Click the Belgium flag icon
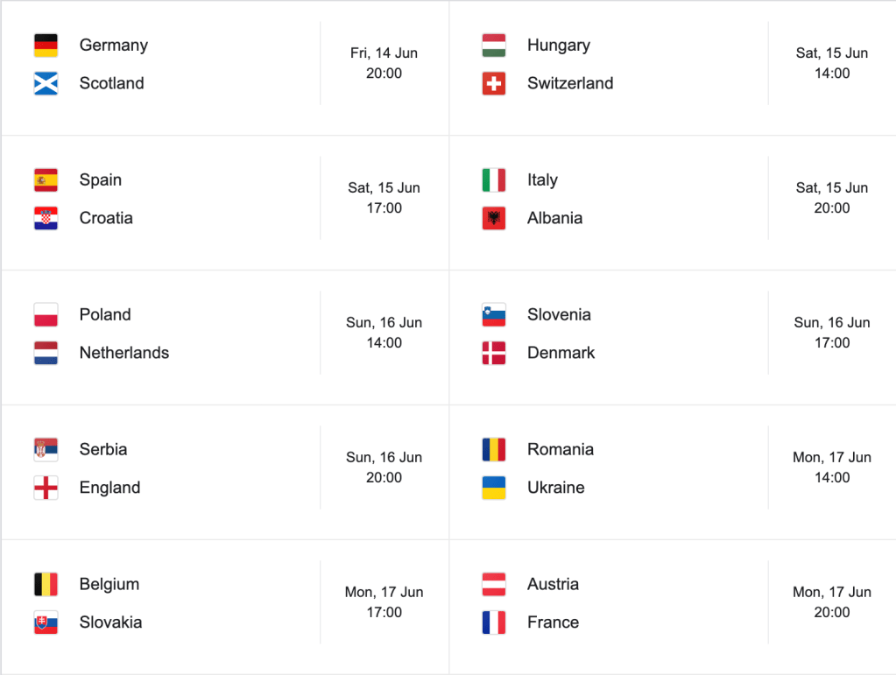This screenshot has width=896, height=675. [x=46, y=585]
